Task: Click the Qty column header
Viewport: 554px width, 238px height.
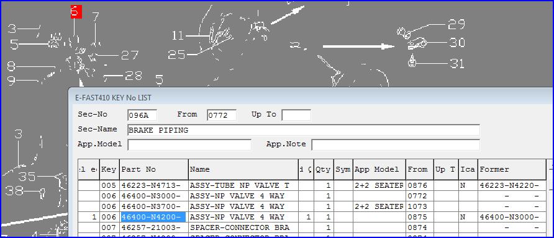Action: 324,170
